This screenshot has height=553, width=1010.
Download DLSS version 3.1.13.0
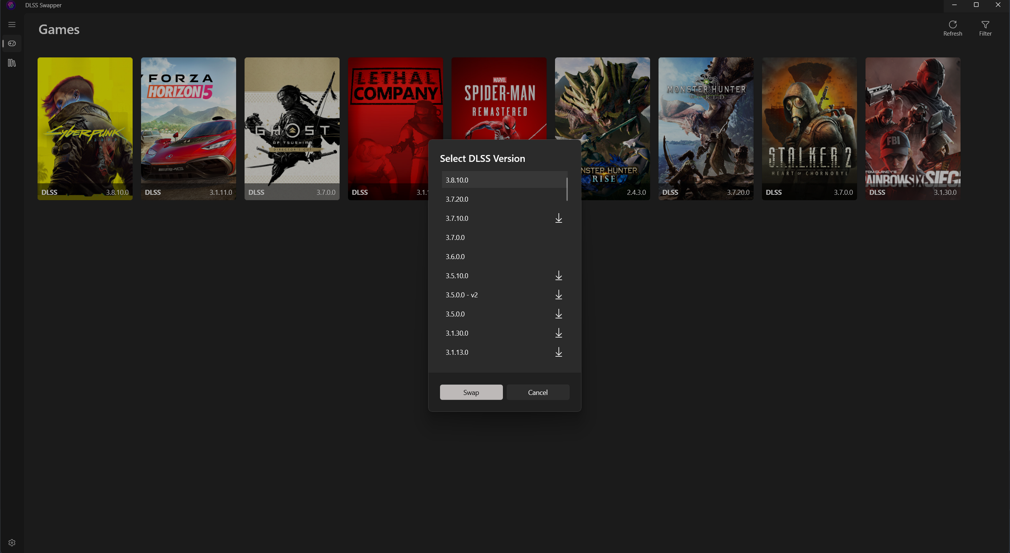coord(559,352)
